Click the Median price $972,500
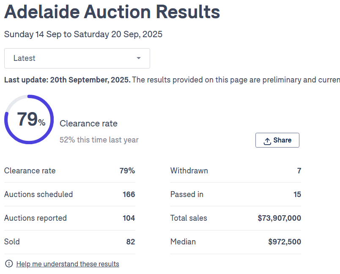This screenshot has height=274, width=340. click(285, 242)
